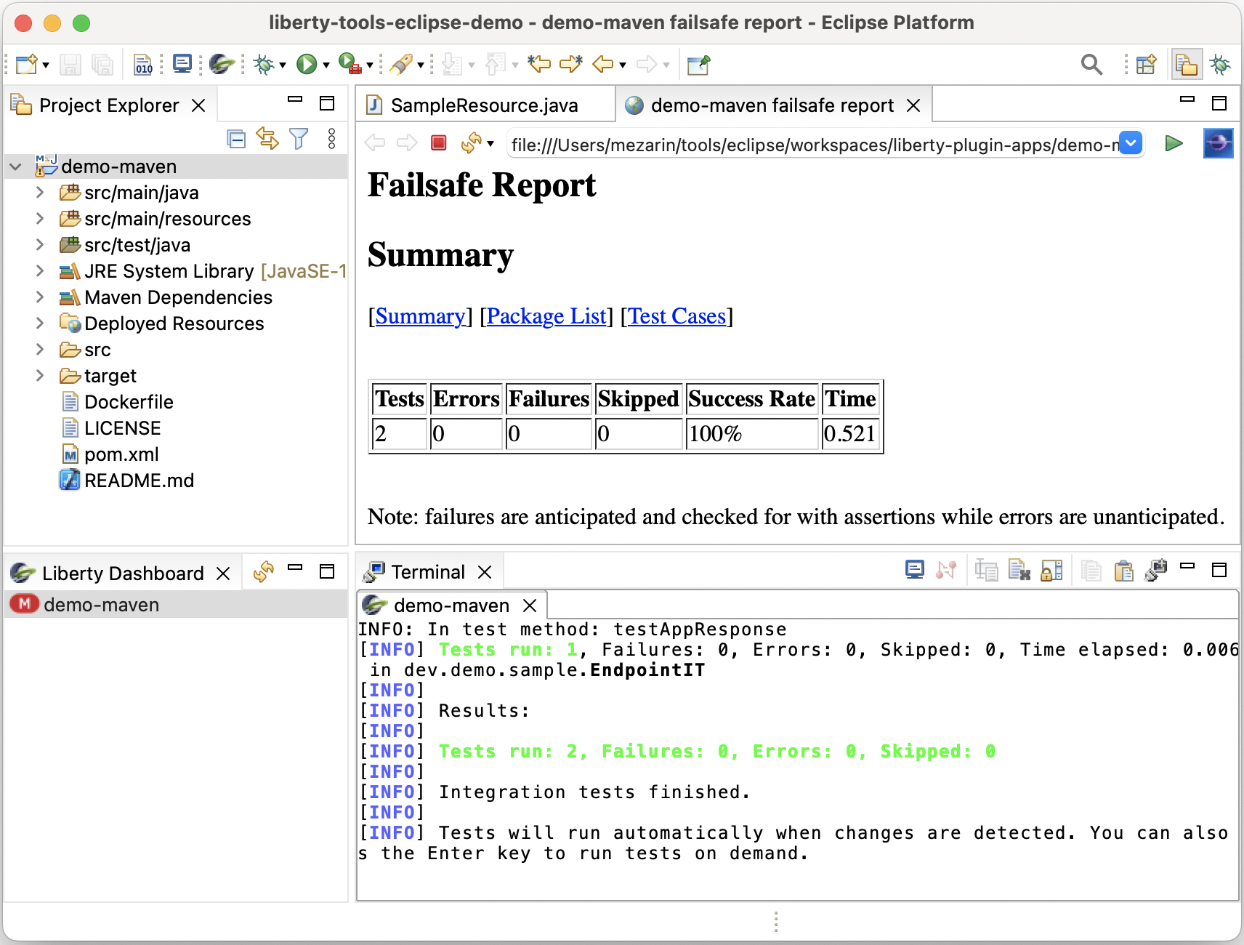Expand the target folder

[40, 376]
